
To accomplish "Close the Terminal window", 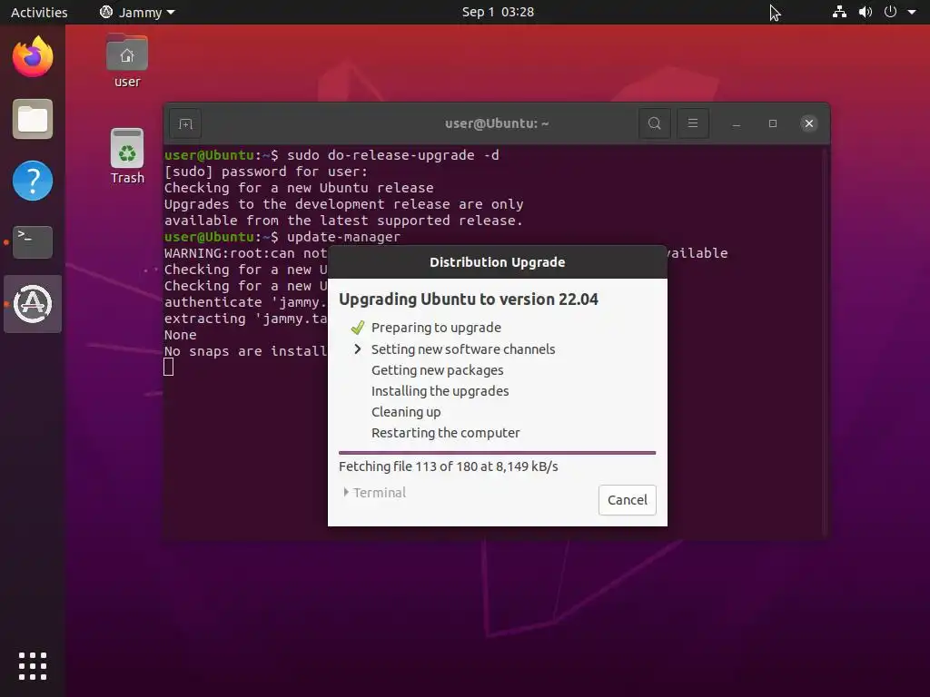I will click(808, 123).
